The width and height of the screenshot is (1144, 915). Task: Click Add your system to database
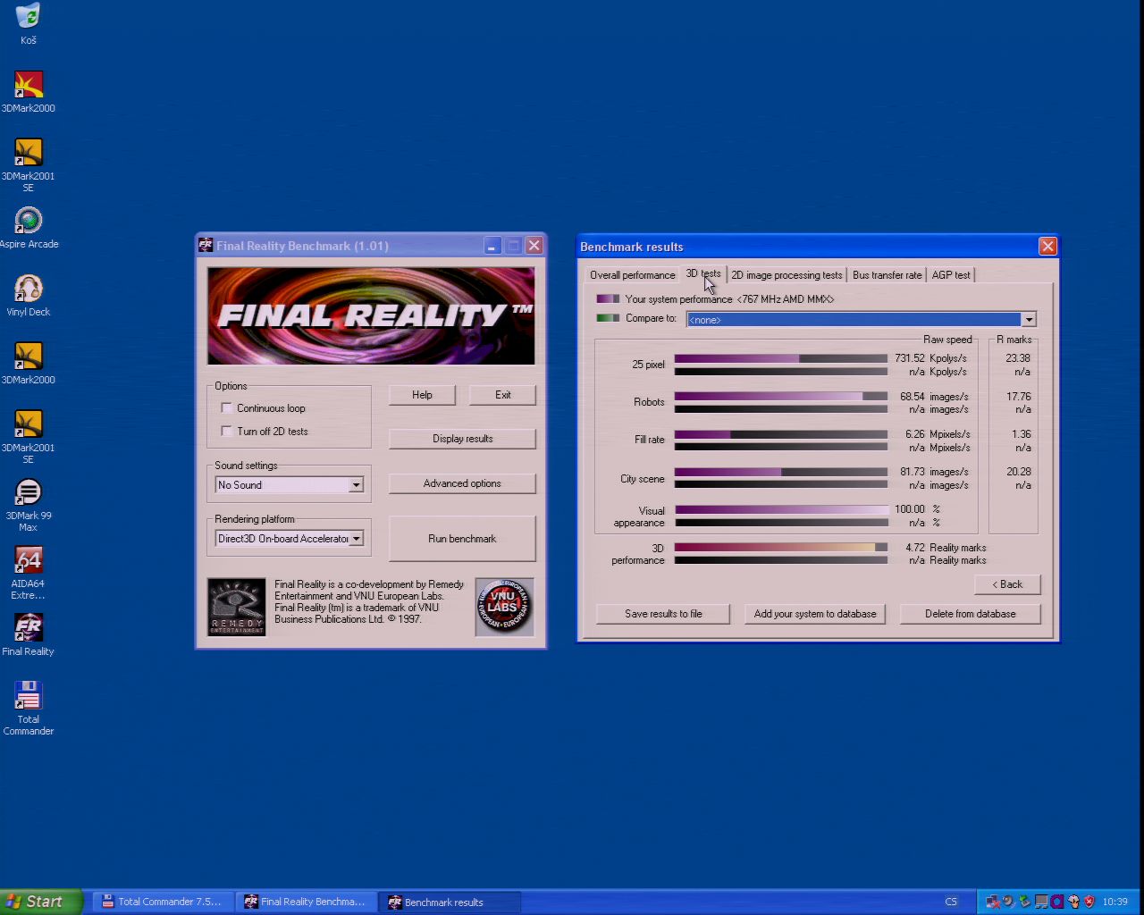[x=815, y=614]
